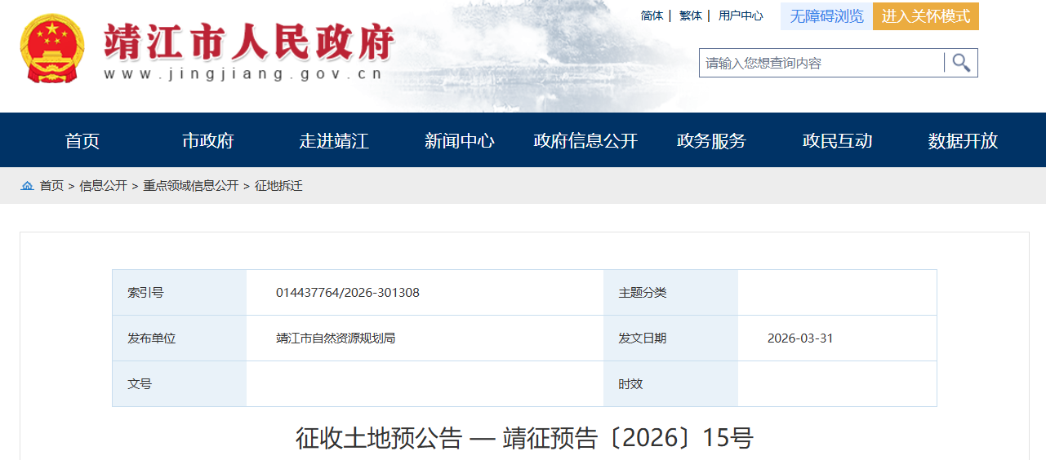Click the magnifier search icon
This screenshot has width=1046, height=460.
click(x=961, y=63)
